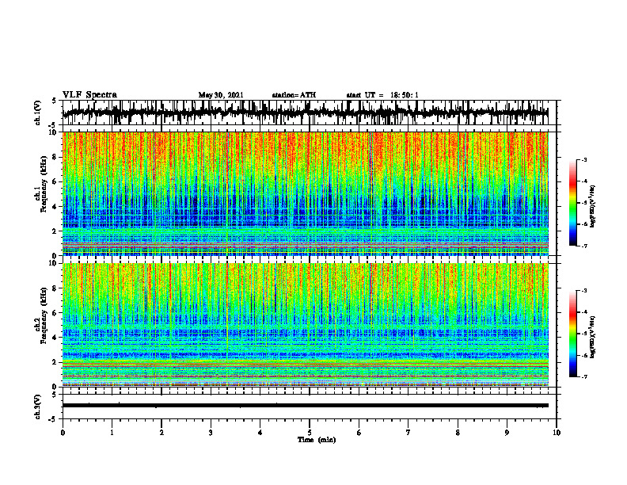Screen dimensions: 627x485
Task: Click the "4" tick on the time axis
Action: click(x=260, y=433)
